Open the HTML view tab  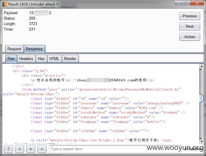(x=54, y=59)
